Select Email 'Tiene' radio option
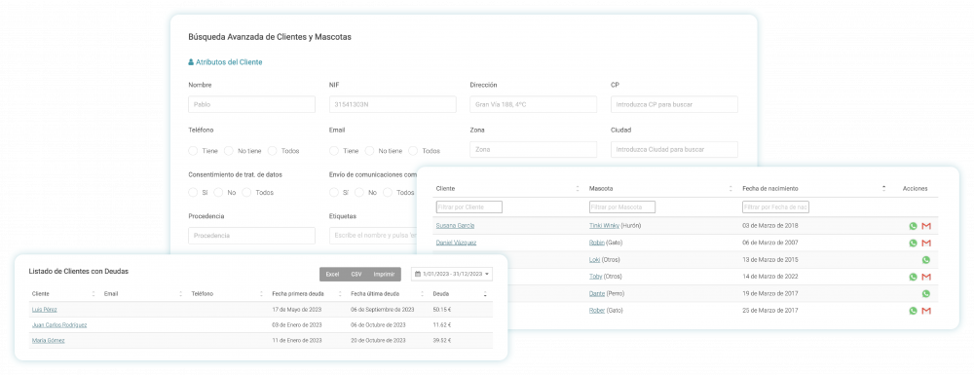This screenshot has height=375, width=974. (333, 150)
